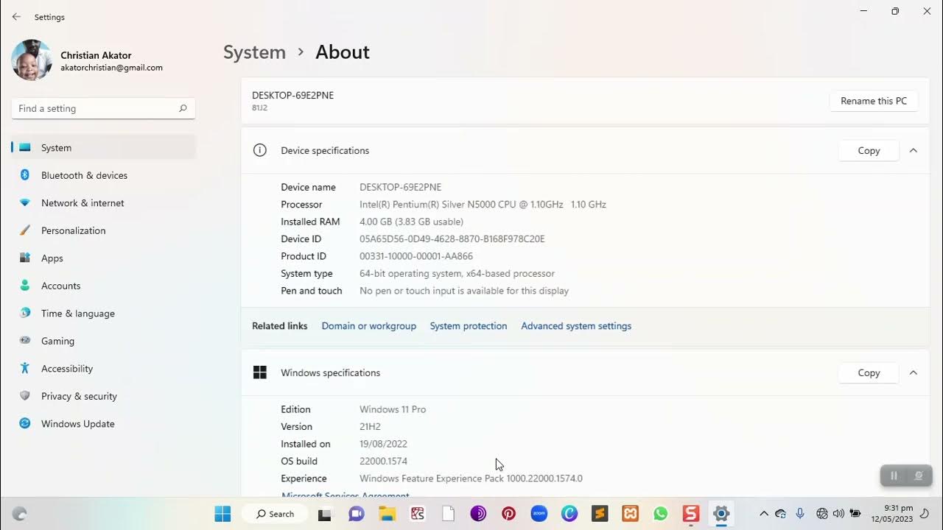
Task: Open System protection link
Action: (x=469, y=326)
